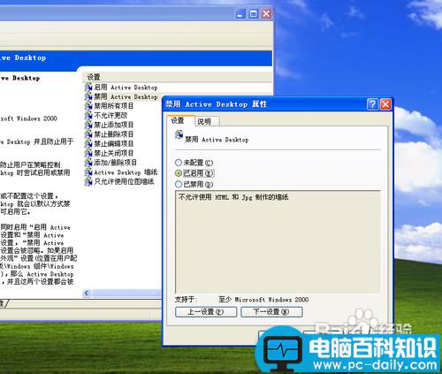Viewport: 442px width, 374px height.
Task: Close the Group Policy window behind
Action: (266, 14)
